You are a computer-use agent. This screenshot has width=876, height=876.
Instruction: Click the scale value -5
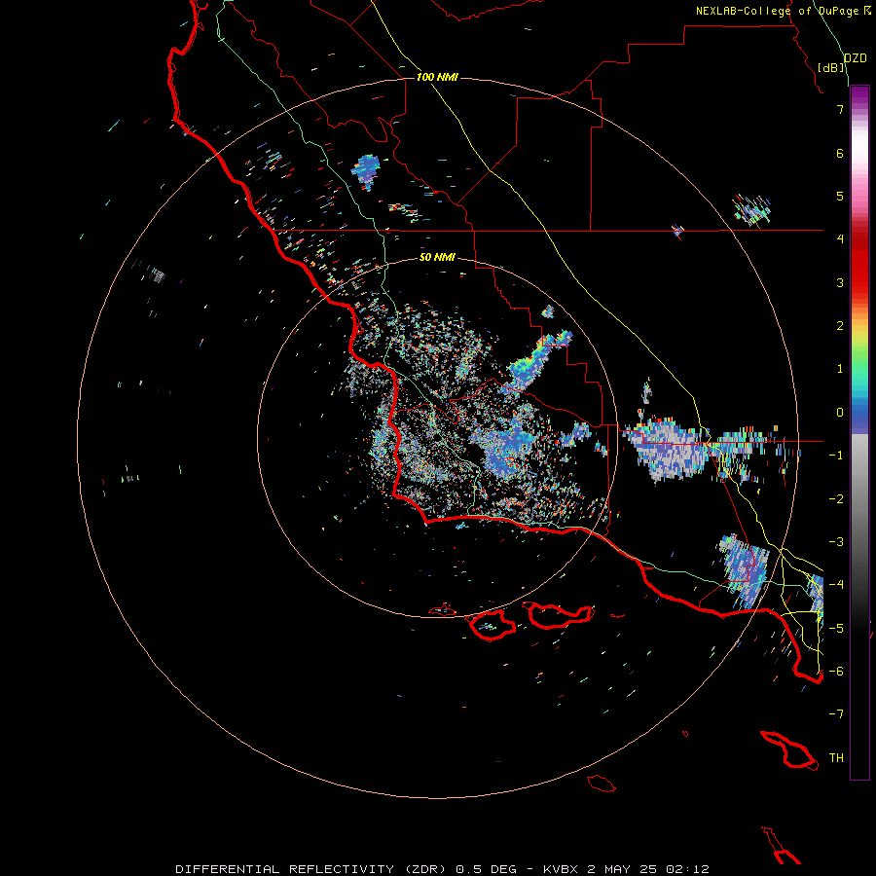(836, 629)
